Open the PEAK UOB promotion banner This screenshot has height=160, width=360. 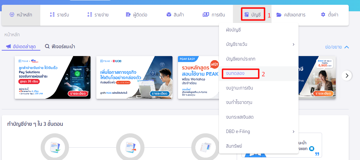tap(134, 78)
